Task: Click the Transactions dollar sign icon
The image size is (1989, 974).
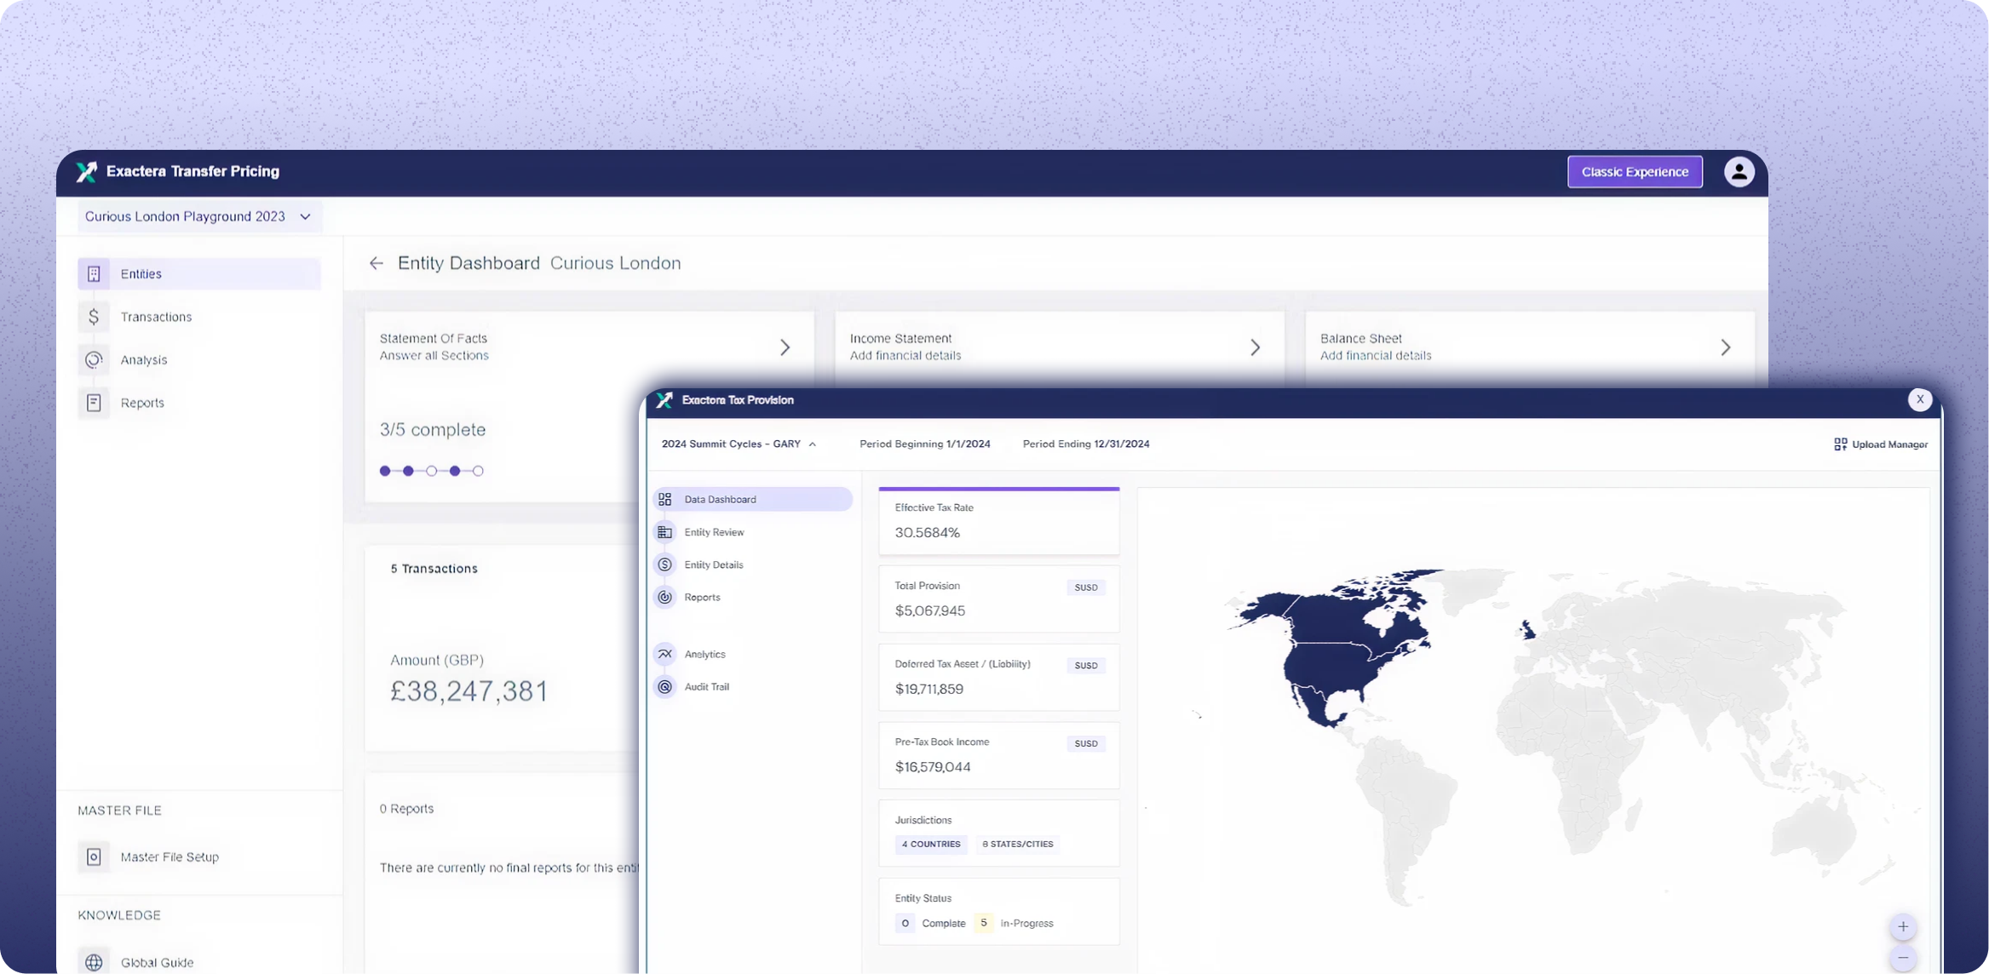Action: tap(94, 317)
